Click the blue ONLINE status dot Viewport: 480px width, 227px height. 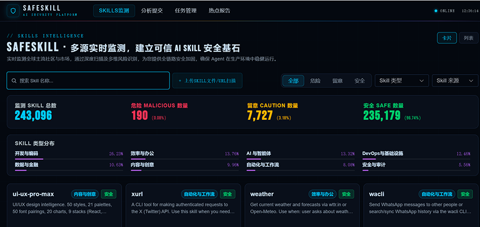point(436,11)
